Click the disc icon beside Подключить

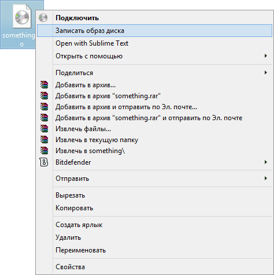pyautogui.click(x=43, y=18)
